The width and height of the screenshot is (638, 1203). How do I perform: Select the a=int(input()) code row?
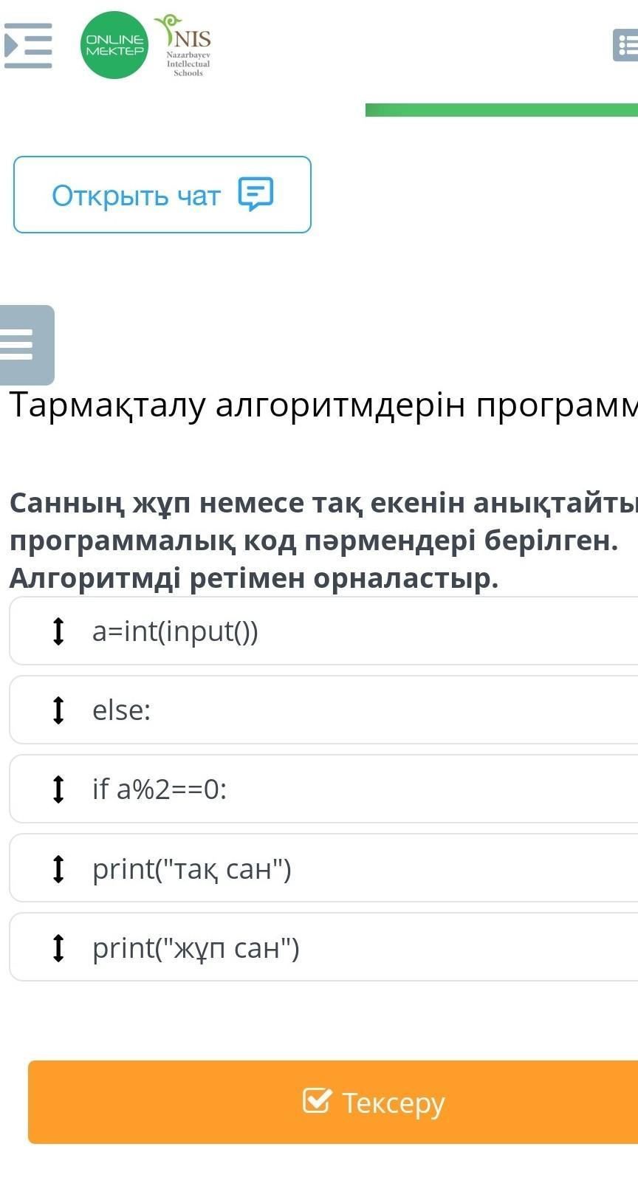click(323, 631)
